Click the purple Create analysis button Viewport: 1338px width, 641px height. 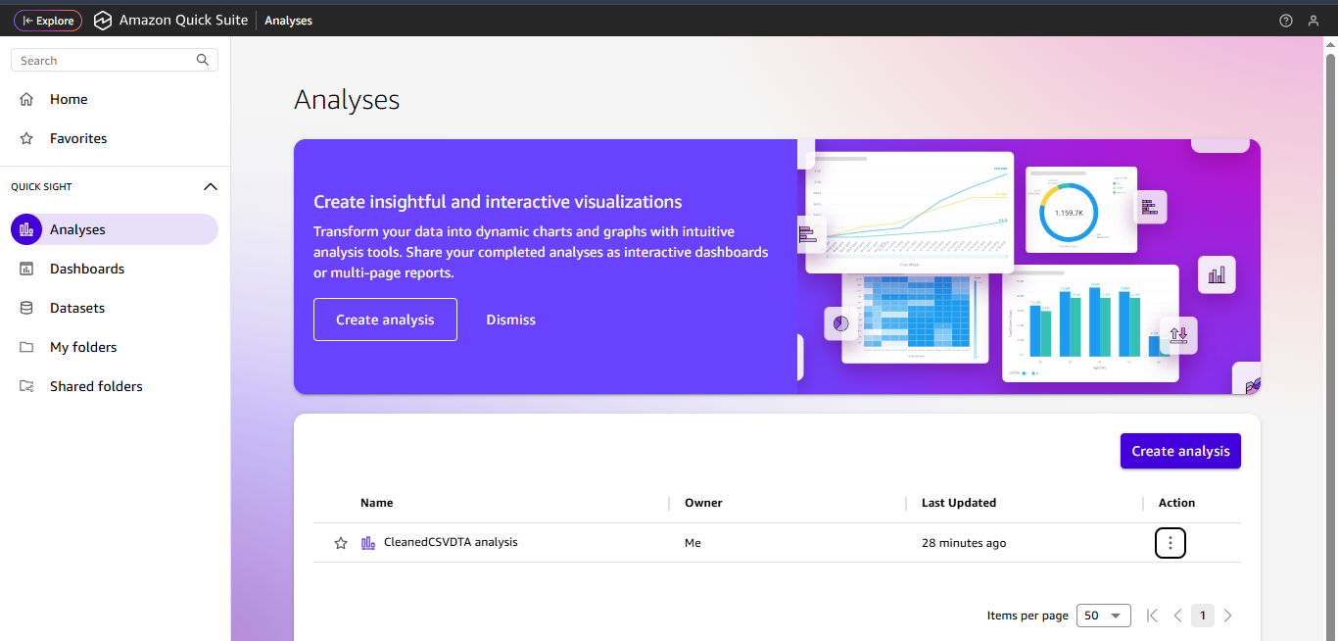[x=1179, y=450]
